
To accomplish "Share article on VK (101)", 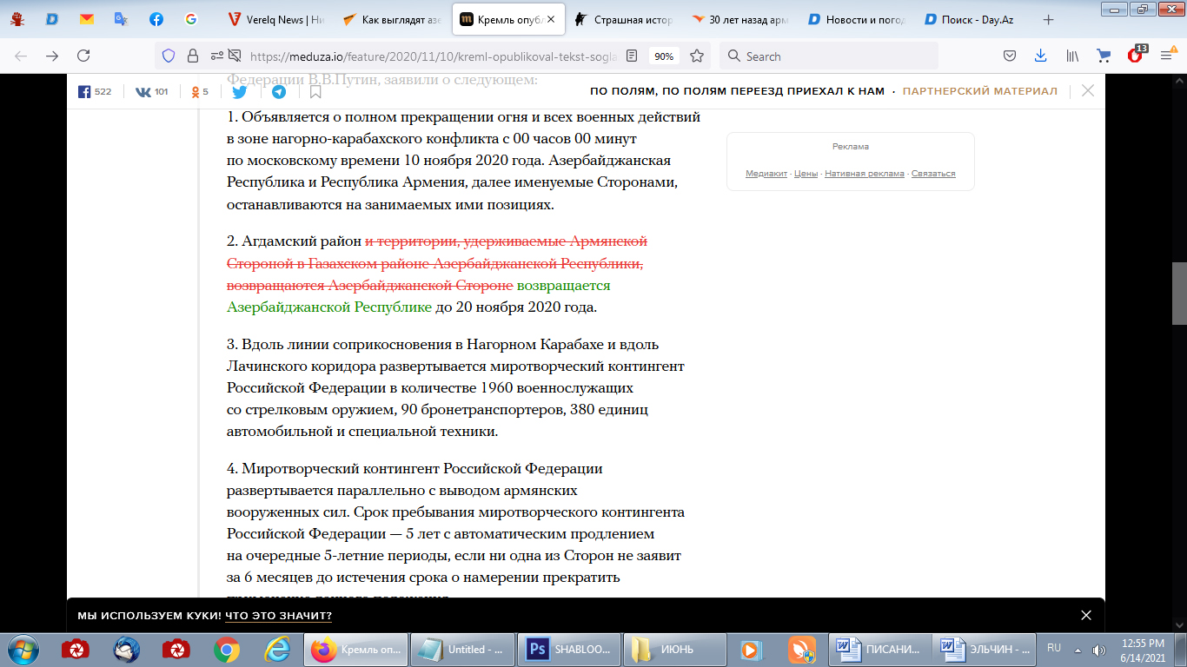I will click(151, 91).
